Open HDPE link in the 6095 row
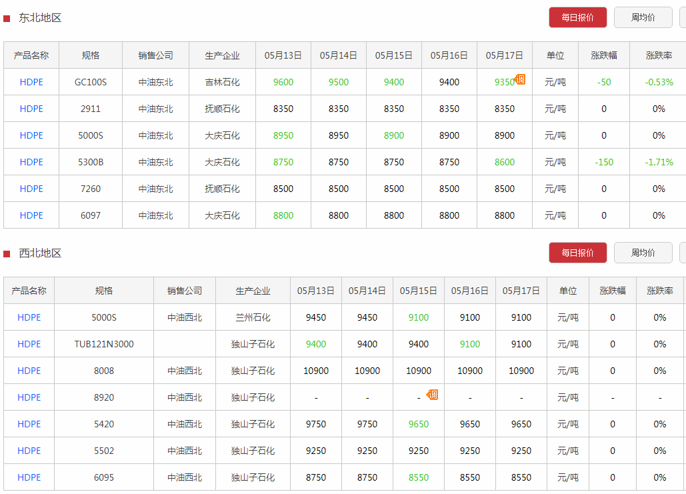 click(x=29, y=478)
